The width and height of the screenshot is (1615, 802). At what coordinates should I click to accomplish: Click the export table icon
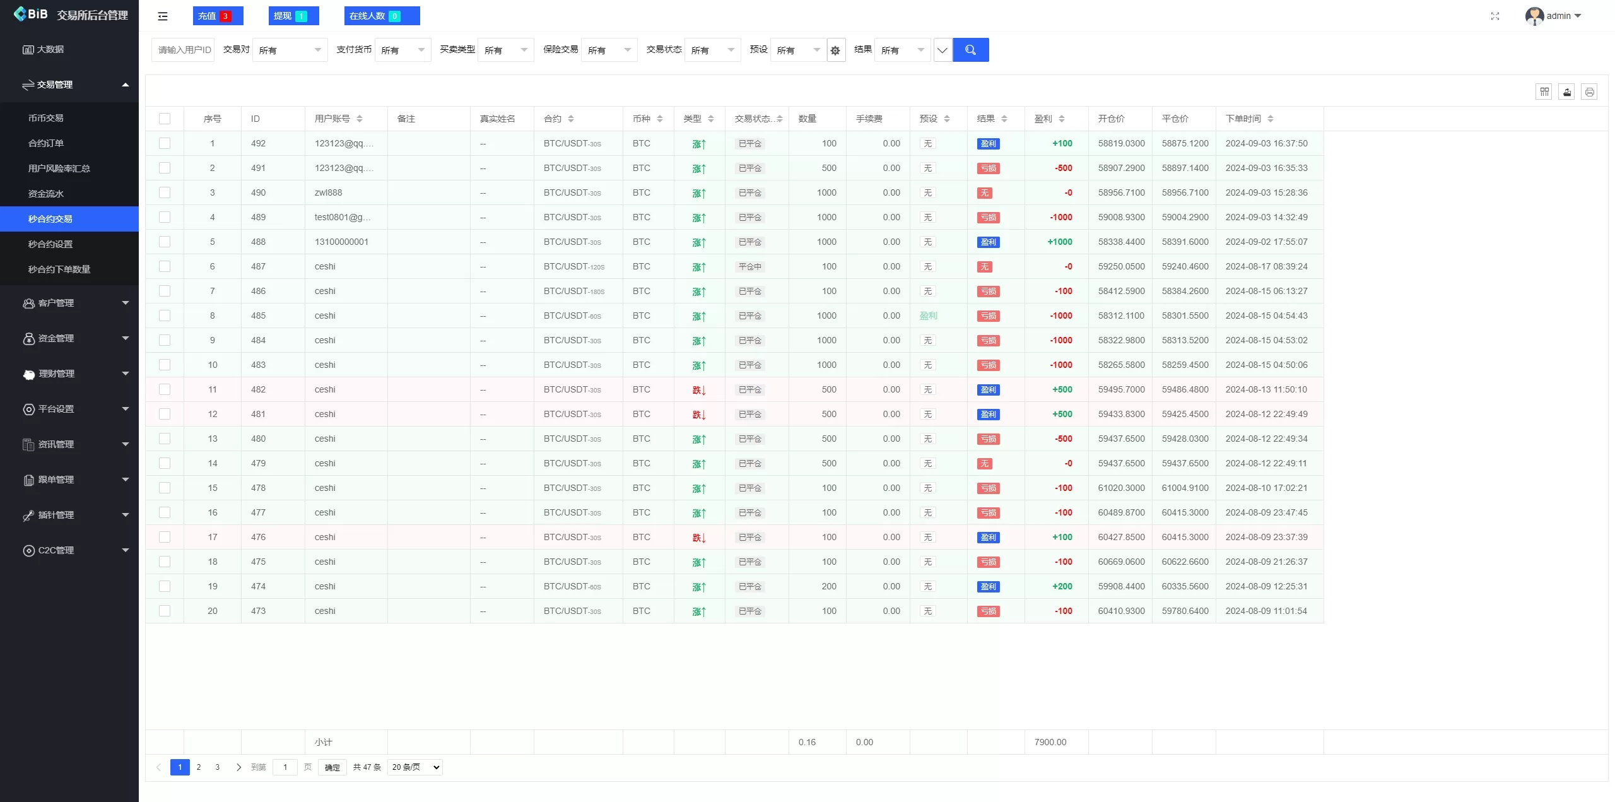1566,92
